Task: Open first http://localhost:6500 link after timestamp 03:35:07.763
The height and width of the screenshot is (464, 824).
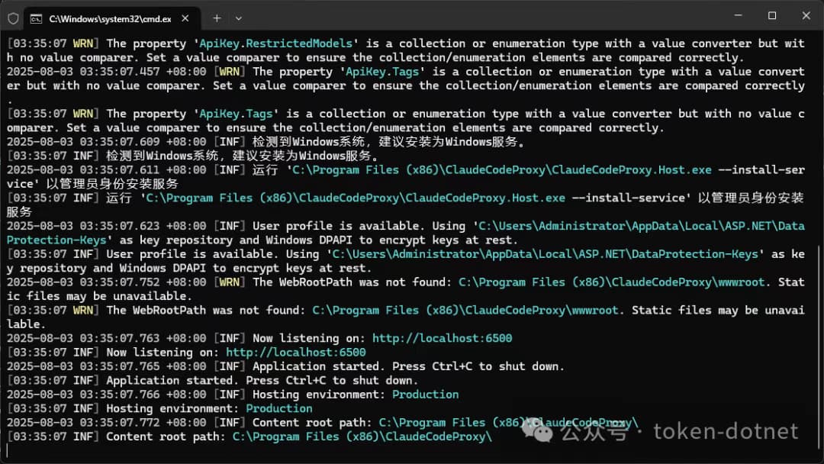Action: coord(442,338)
